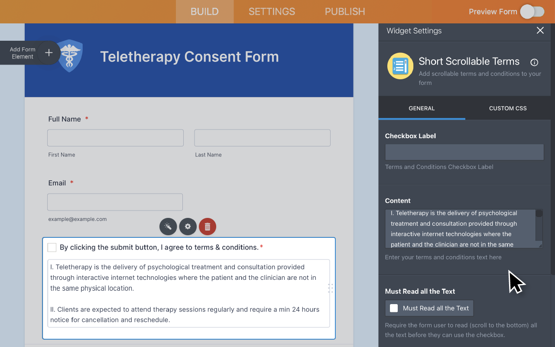Select the GENERAL tab in Widget Settings
Screen dimensions: 555x347
422,108
